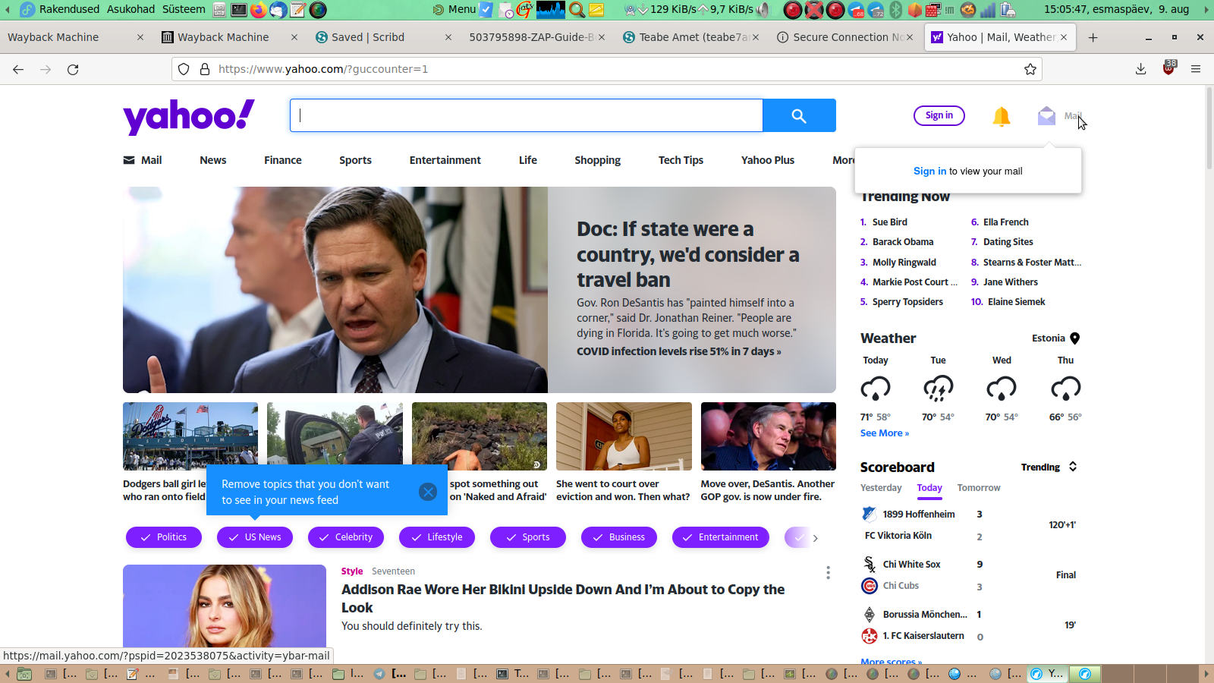This screenshot has height=683, width=1214.
Task: Open the notifications bell icon
Action: point(1001,116)
